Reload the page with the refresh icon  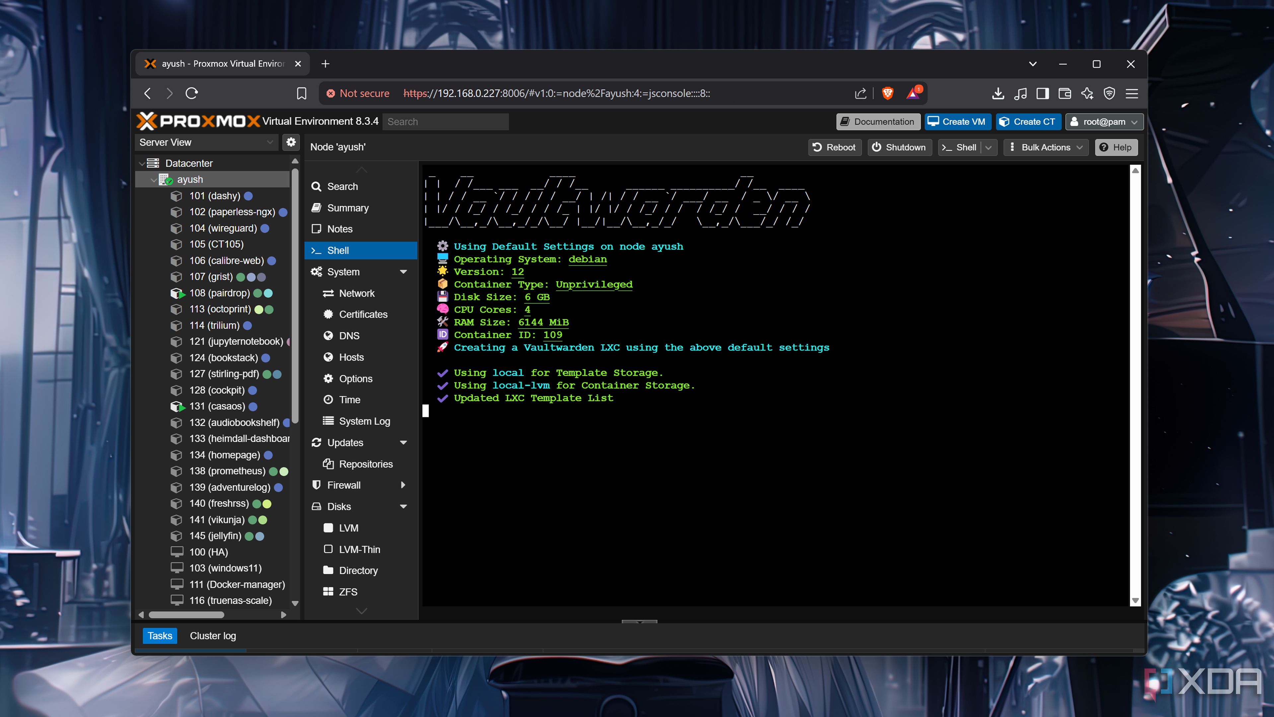(192, 93)
